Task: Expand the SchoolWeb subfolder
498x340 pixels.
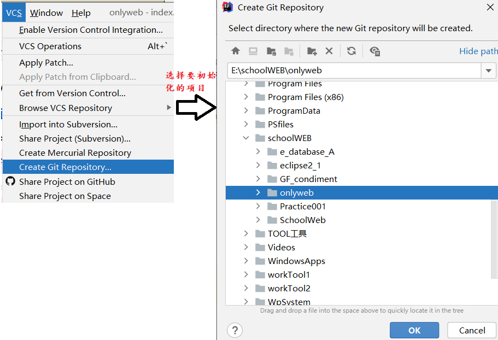Action: [258, 220]
